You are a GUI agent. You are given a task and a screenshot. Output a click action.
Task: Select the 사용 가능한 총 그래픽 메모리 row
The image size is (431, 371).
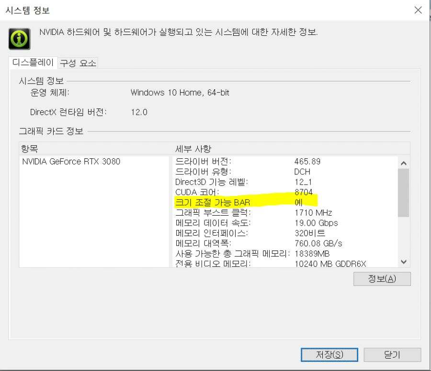point(233,253)
